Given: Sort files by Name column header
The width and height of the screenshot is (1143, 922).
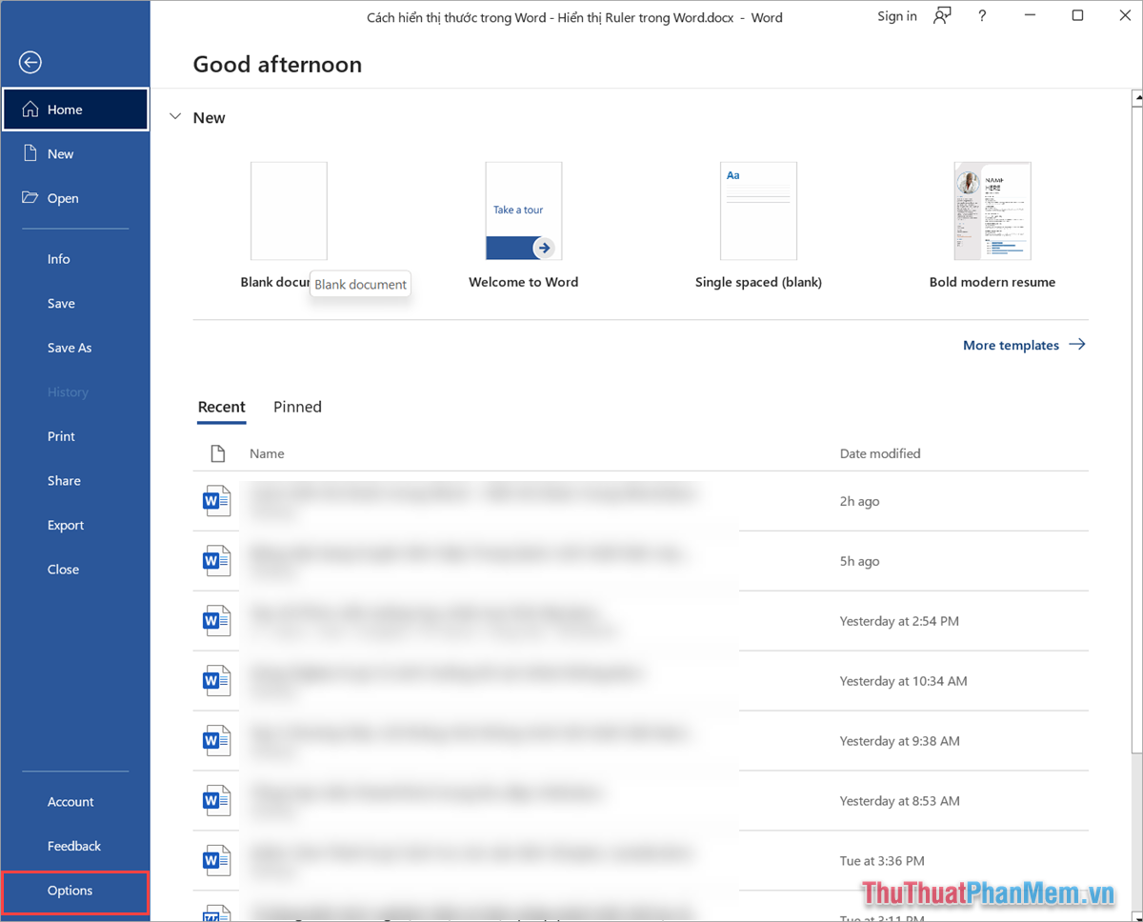Looking at the screenshot, I should click(x=267, y=453).
